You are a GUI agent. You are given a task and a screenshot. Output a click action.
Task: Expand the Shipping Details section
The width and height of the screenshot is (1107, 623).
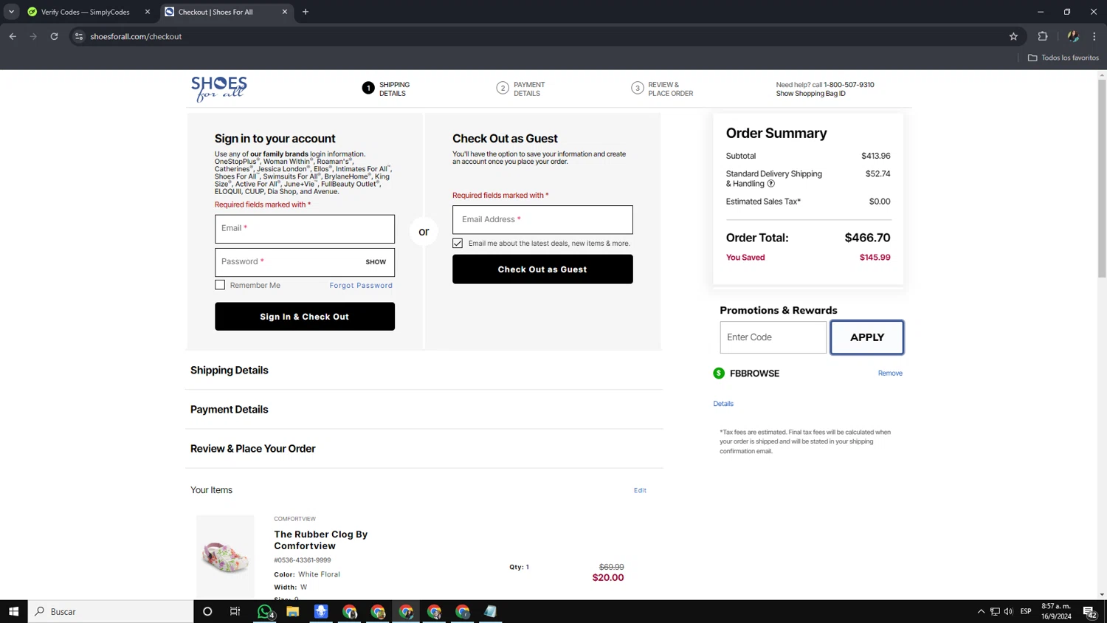(x=230, y=371)
